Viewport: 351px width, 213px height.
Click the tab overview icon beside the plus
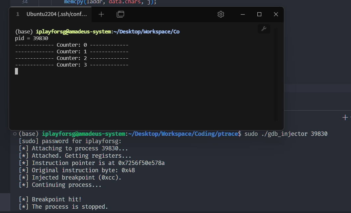[121, 14]
